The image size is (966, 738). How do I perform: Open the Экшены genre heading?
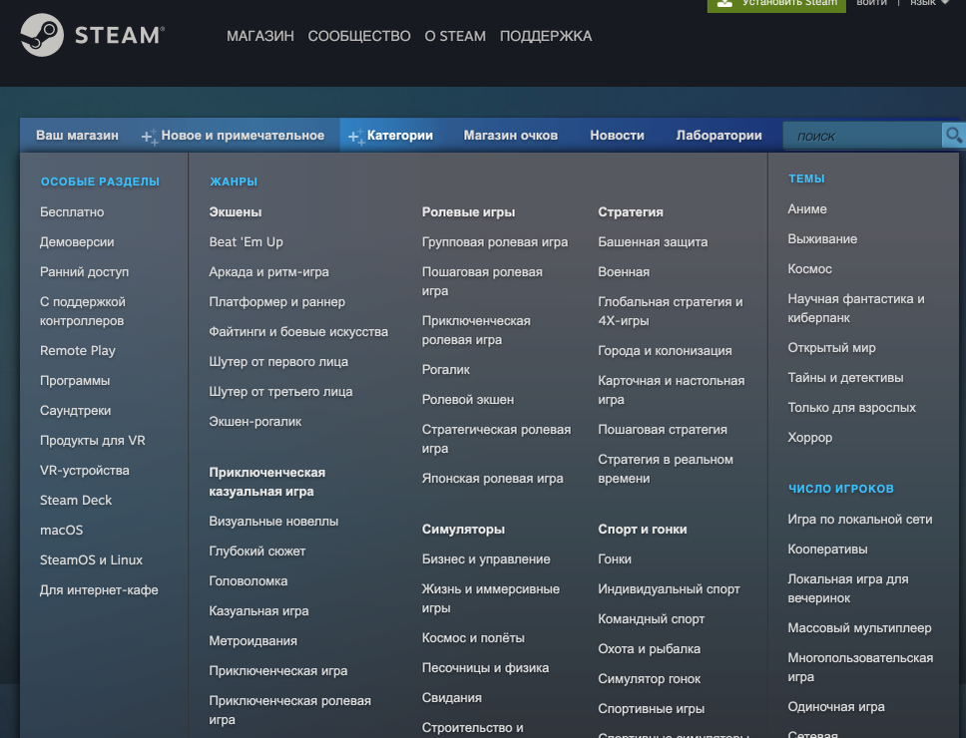coord(236,211)
